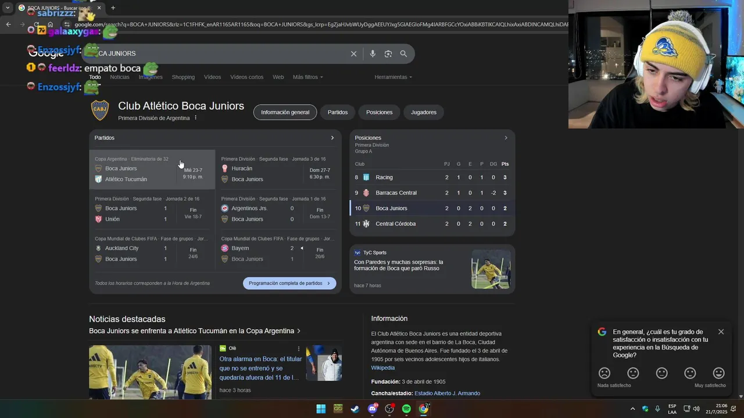Switch to the Web search tab
The width and height of the screenshot is (744, 418).
(278, 77)
